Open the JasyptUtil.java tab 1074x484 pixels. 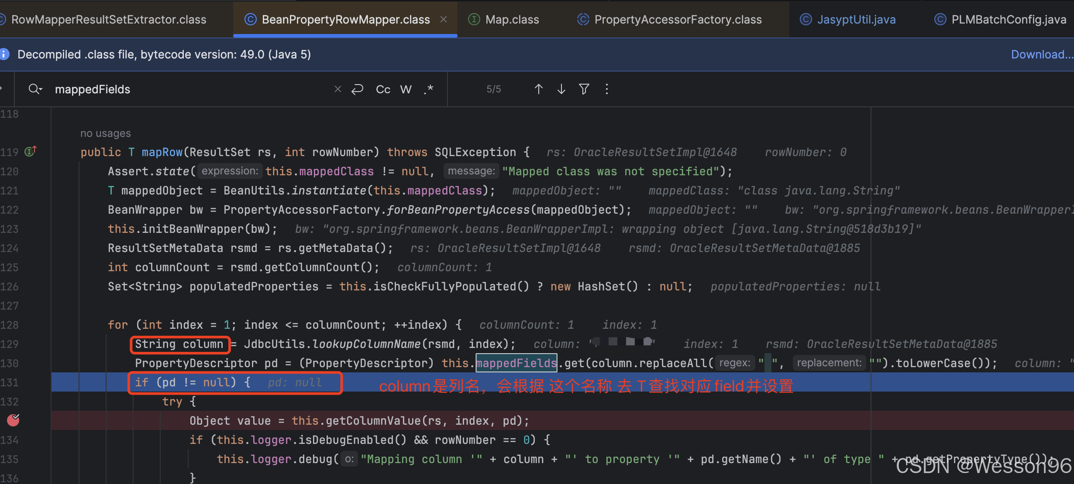856,19
